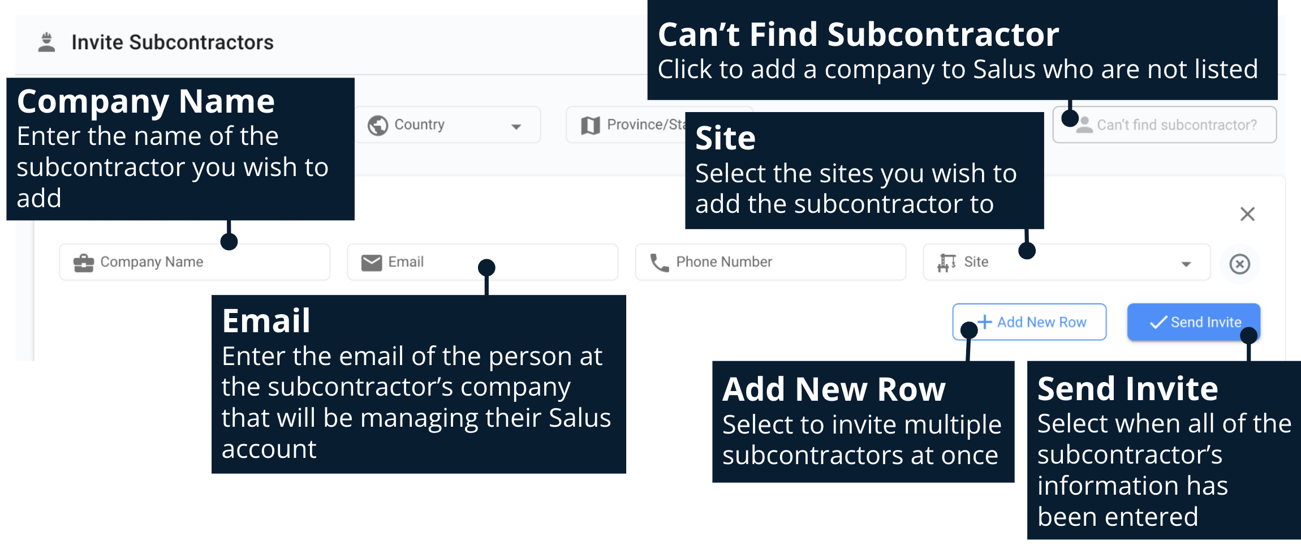
Task: Click the crane icon in Site field
Action: pyautogui.click(x=946, y=263)
